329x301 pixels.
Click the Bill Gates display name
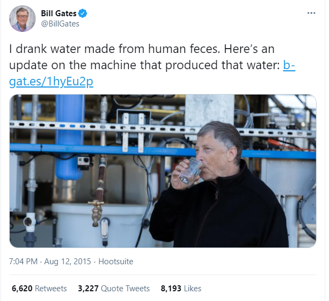pos(58,13)
